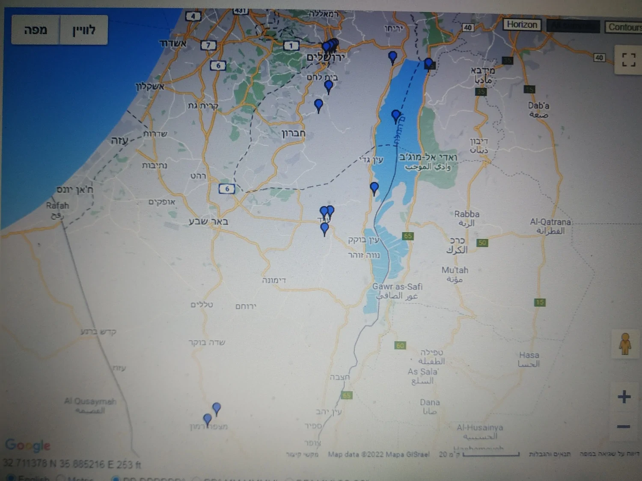
Task: Click the marker just south of Bethlehem
Action: click(328, 86)
